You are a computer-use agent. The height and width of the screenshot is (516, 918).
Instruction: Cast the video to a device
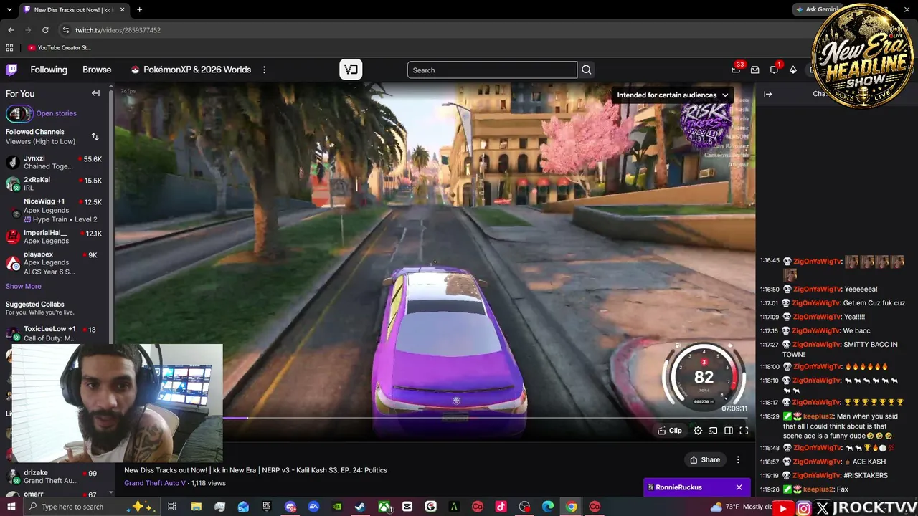713,431
